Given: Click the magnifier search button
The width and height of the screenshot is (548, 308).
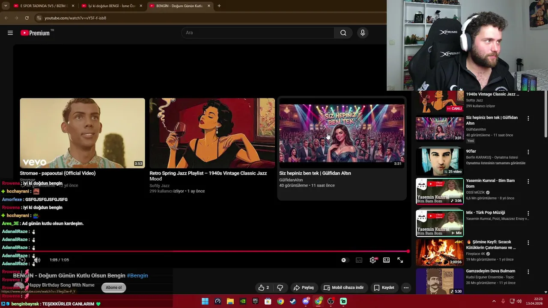Looking at the screenshot, I should (x=343, y=33).
